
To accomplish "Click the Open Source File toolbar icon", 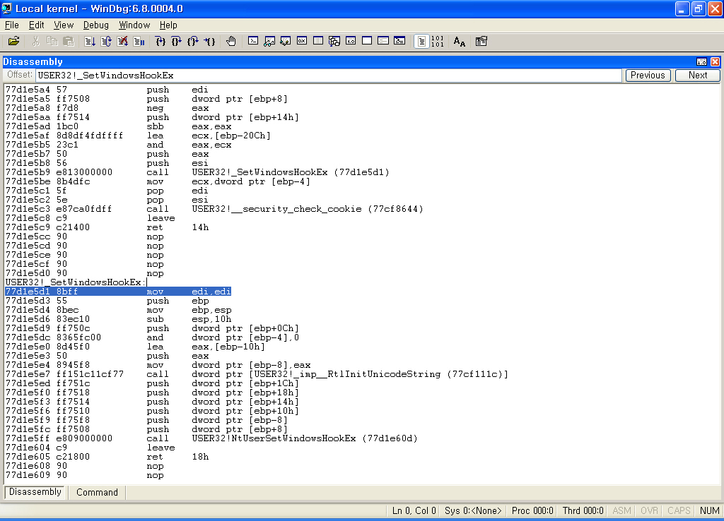I will click(14, 42).
